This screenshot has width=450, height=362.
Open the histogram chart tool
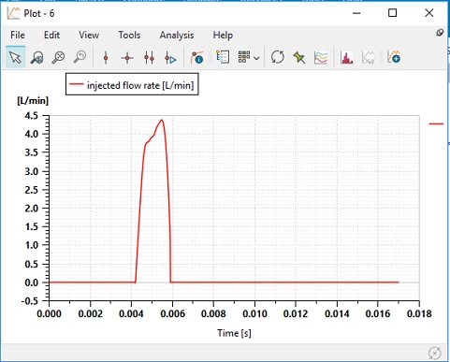tap(346, 58)
